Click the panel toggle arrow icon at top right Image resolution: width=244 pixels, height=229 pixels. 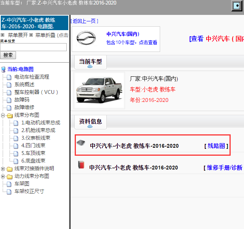[237, 6]
